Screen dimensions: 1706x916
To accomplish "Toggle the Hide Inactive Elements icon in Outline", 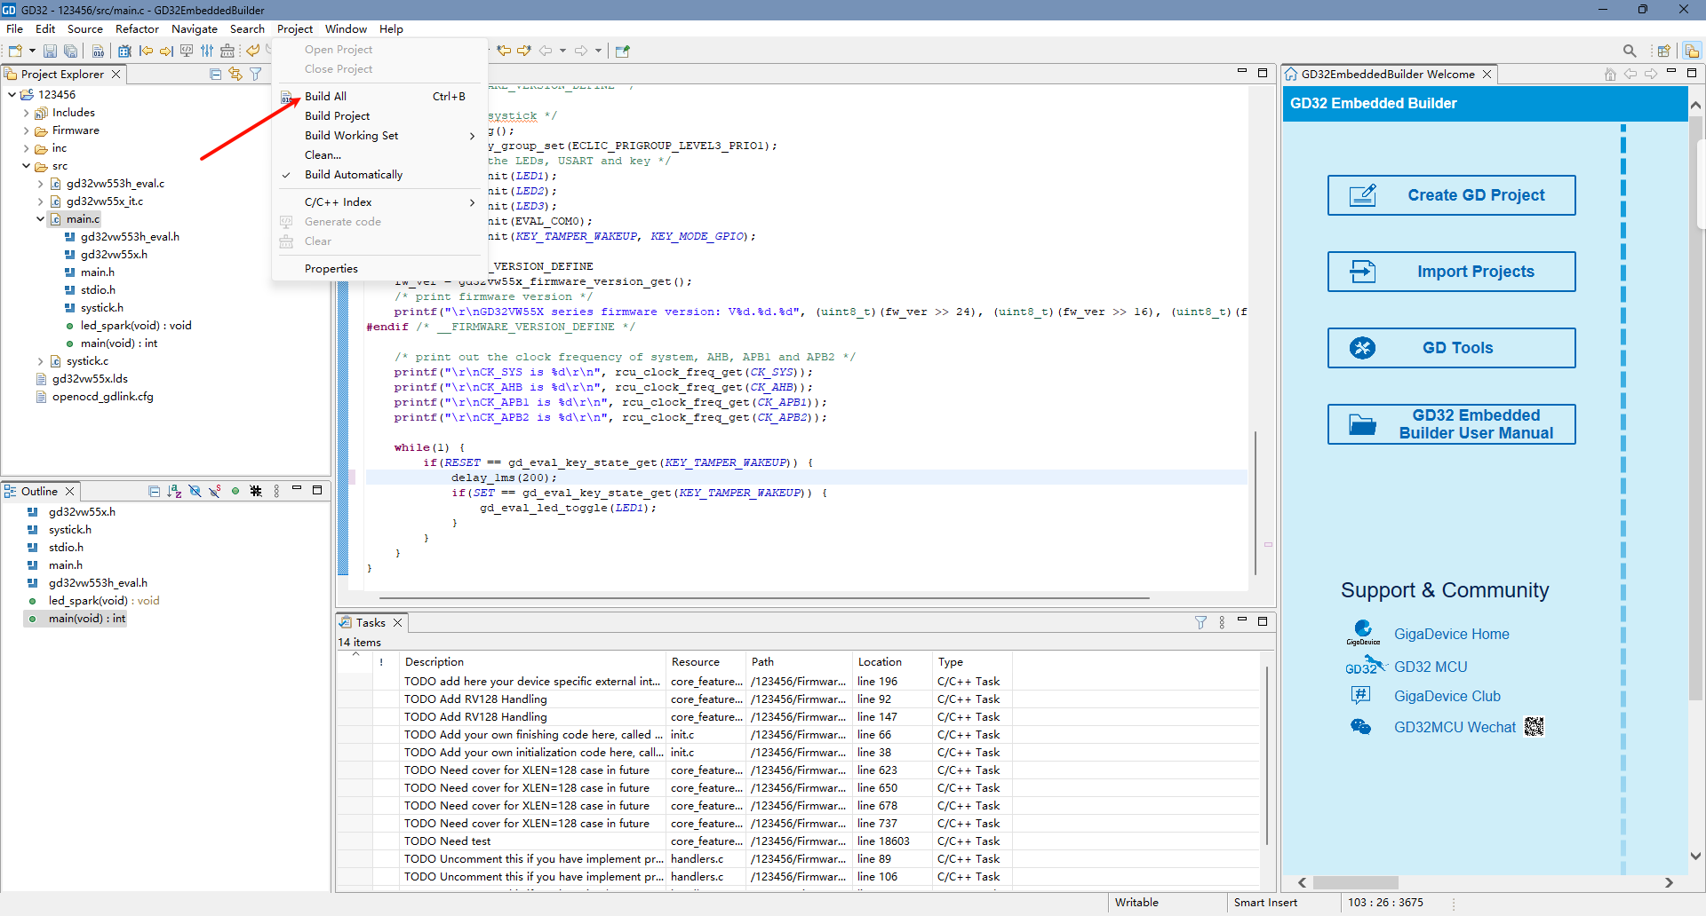I will tap(256, 491).
